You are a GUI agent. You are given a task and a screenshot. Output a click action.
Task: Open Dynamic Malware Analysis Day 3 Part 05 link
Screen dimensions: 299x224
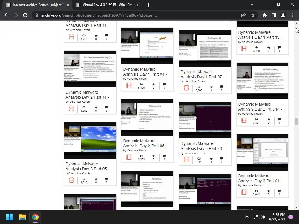tap(87, 167)
